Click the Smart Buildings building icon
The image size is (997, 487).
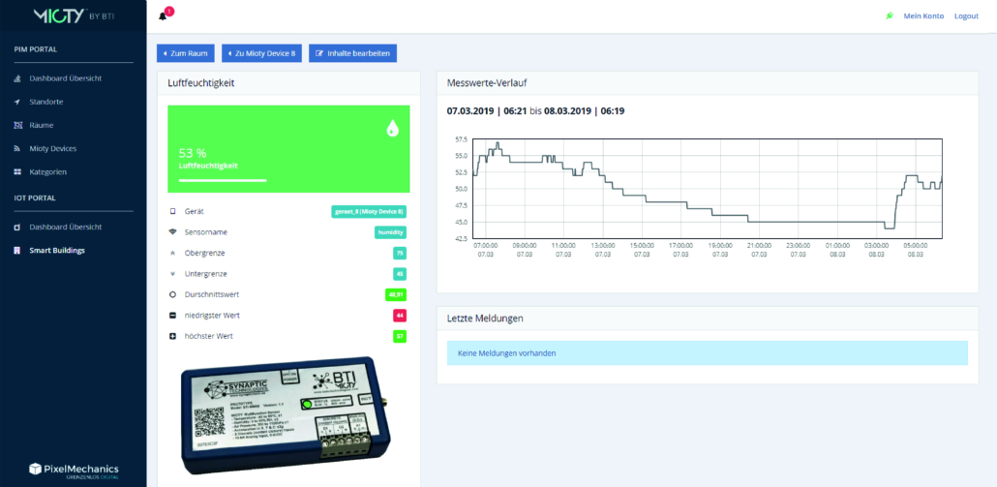16,250
